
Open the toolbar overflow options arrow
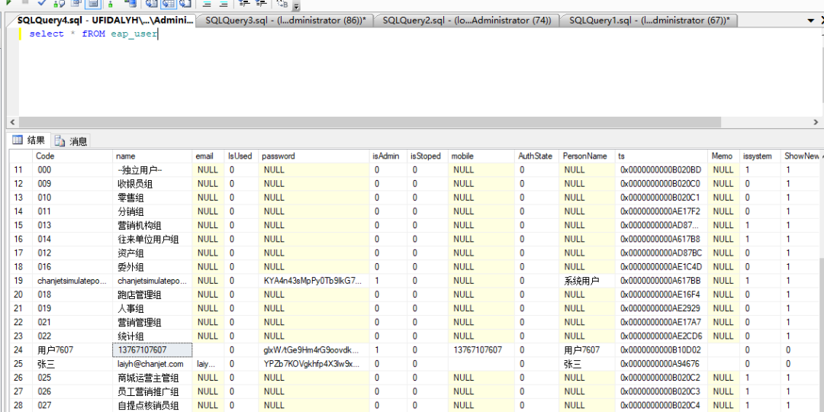[x=296, y=6]
